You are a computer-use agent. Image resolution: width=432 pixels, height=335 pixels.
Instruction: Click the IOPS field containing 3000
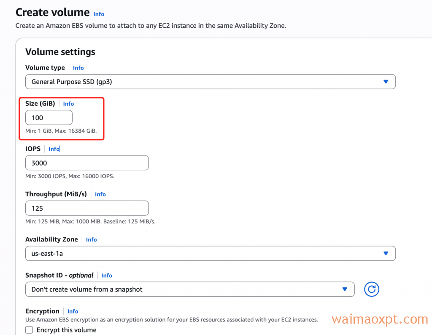87,163
